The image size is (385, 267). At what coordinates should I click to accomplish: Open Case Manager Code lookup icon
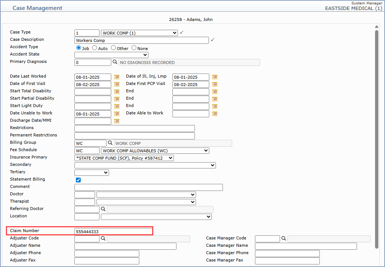pos(284,238)
